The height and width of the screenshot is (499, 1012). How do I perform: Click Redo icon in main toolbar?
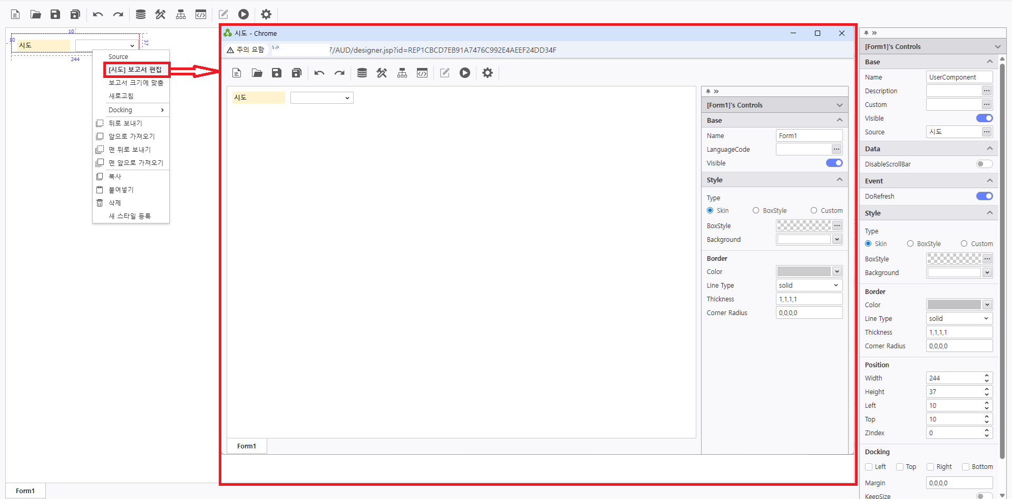118,14
